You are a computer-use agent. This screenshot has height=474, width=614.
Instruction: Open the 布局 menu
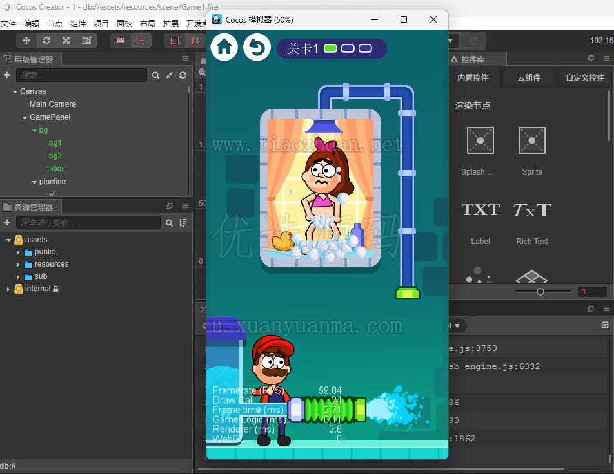tap(148, 23)
